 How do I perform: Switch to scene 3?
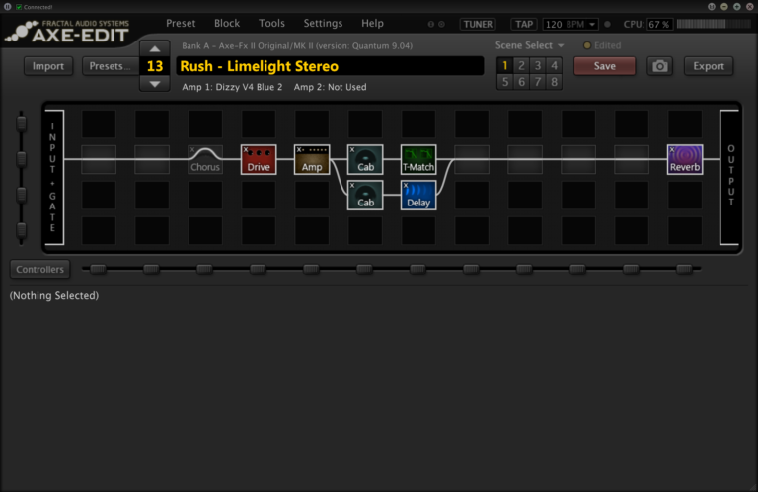pyautogui.click(x=538, y=65)
